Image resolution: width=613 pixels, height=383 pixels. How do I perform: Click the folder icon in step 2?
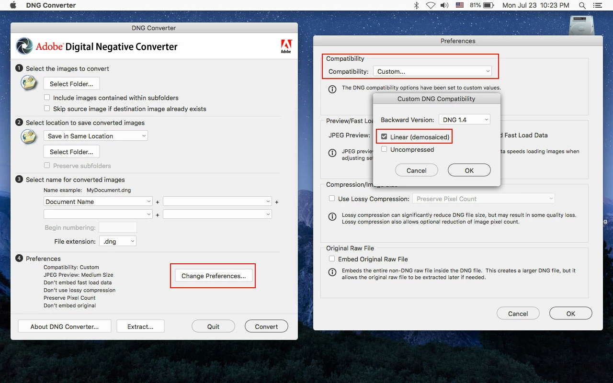pos(29,136)
